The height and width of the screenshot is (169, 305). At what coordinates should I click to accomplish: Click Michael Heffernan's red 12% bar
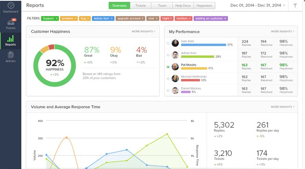[190, 80]
